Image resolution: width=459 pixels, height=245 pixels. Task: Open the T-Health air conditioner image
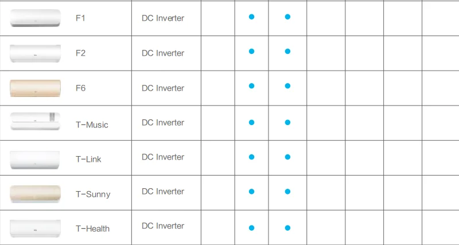point(35,228)
